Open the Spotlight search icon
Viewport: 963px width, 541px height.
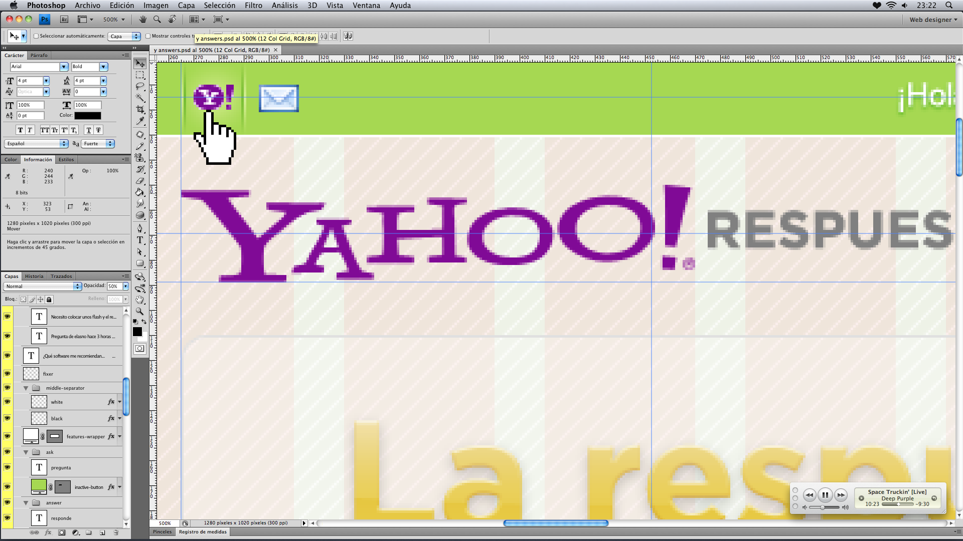pos(949,6)
